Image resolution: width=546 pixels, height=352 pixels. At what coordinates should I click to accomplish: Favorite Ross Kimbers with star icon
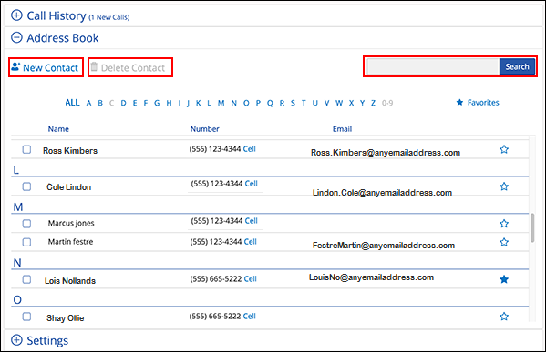point(504,149)
